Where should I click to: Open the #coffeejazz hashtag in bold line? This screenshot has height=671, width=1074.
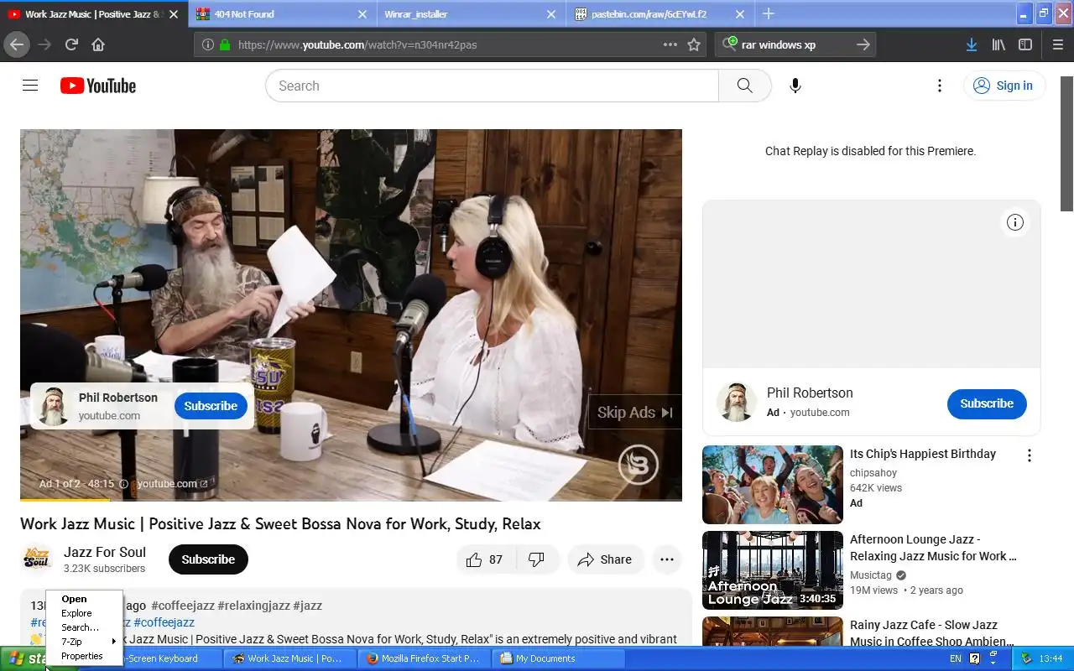182,606
